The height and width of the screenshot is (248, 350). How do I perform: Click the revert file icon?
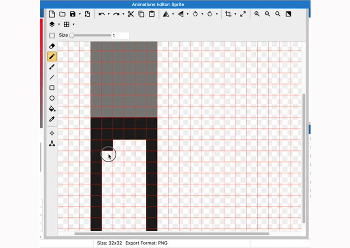87,14
